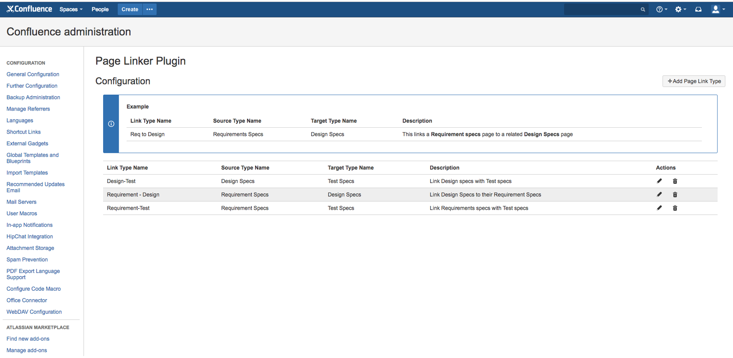Click 'Requirements Specs' example source cell

[238, 134]
